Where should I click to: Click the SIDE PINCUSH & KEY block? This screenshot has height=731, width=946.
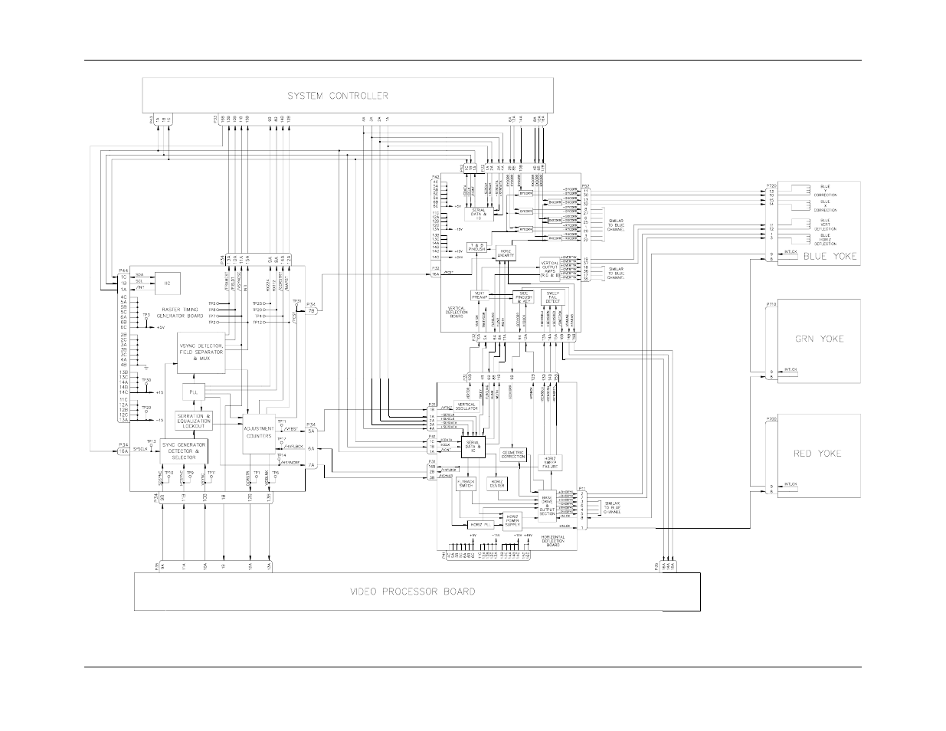click(x=525, y=297)
